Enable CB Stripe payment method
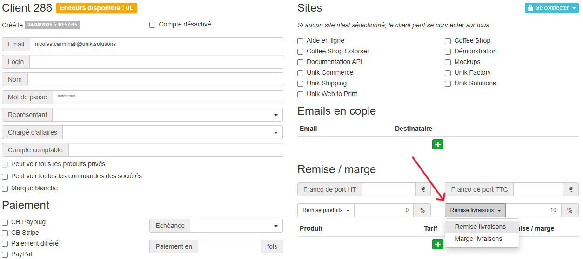The image size is (583, 259). point(5,233)
